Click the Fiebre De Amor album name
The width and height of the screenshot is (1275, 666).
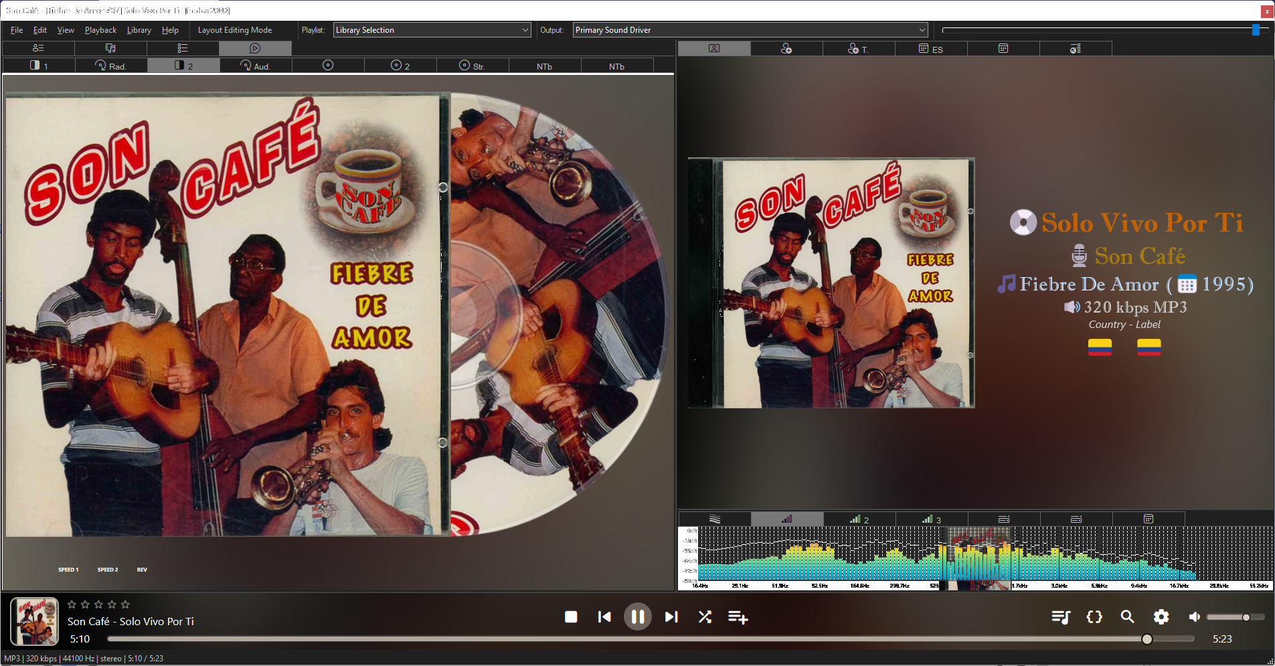pos(1089,284)
